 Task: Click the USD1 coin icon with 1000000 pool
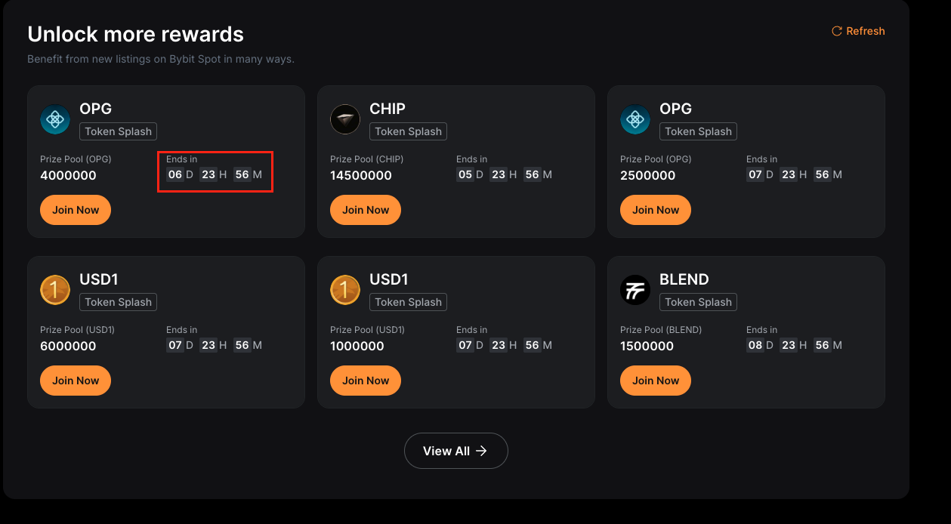(345, 290)
